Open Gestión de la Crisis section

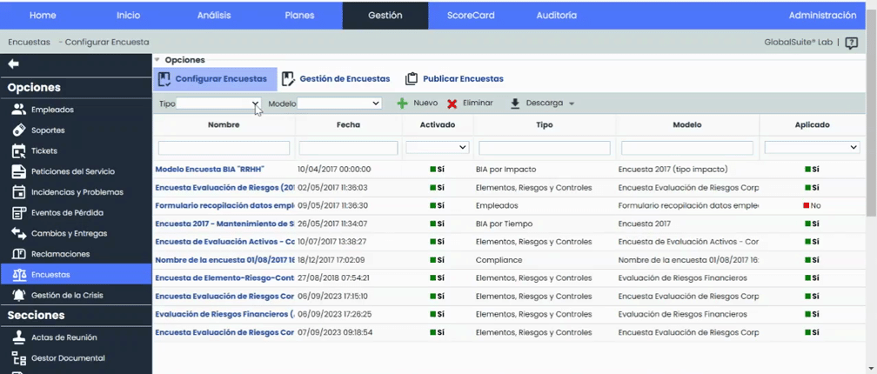point(66,295)
